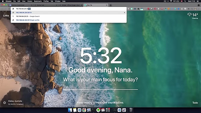
Task: Open Finder from the dock
Action: tap(70, 110)
